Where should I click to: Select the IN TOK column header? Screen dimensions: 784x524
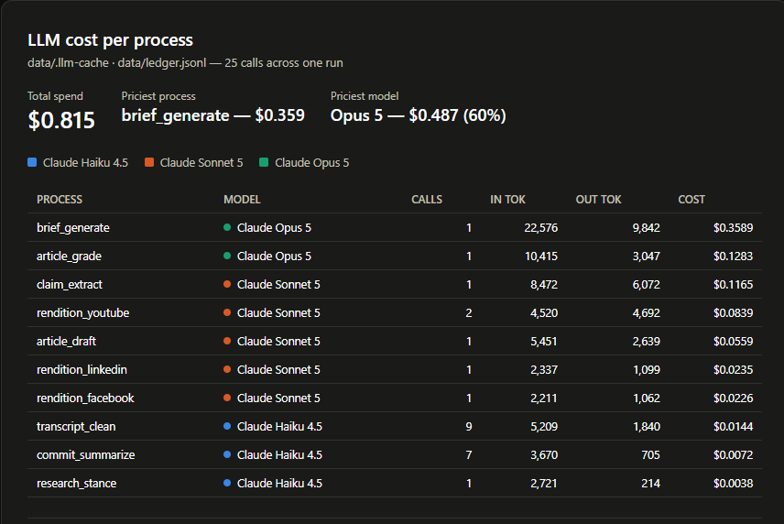point(507,200)
